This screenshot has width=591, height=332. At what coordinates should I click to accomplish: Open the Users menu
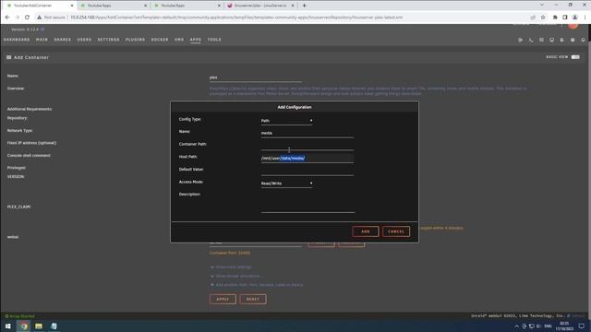(x=84, y=40)
